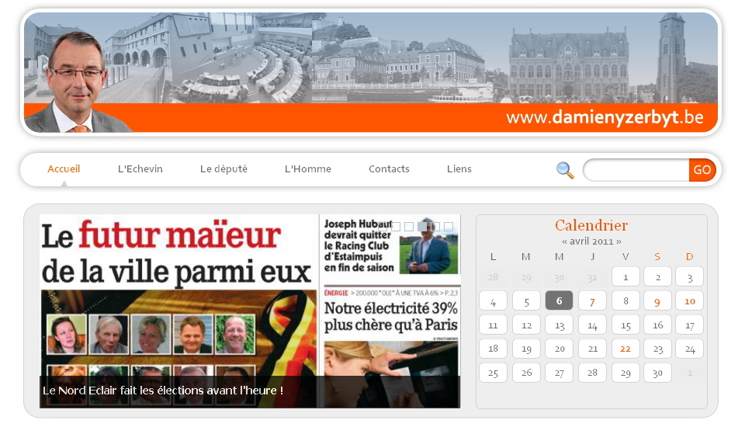Click the magnifying glass search icon
745x427 pixels.
(565, 170)
